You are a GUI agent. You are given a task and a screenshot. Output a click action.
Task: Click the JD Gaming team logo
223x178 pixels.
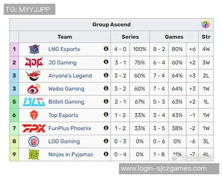coord(34,62)
